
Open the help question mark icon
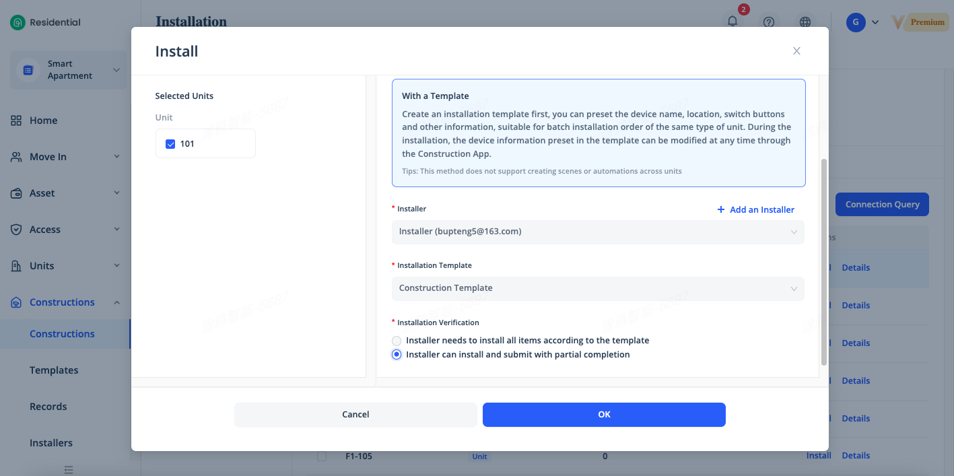769,22
